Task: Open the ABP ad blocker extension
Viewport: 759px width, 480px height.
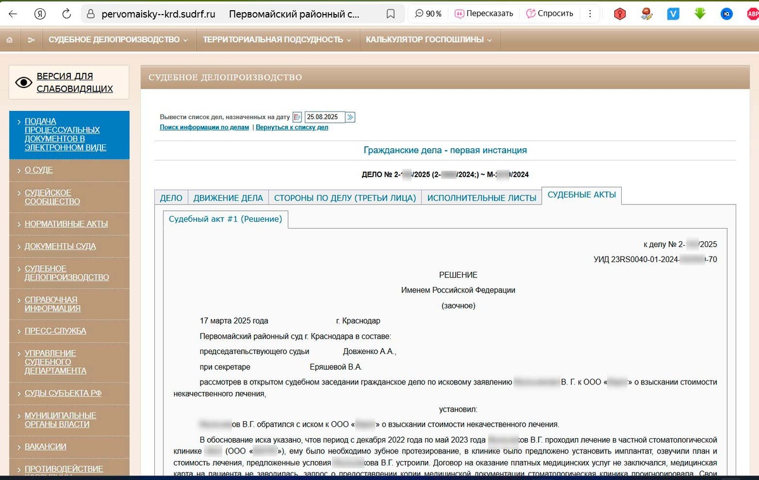Action: coord(753,13)
